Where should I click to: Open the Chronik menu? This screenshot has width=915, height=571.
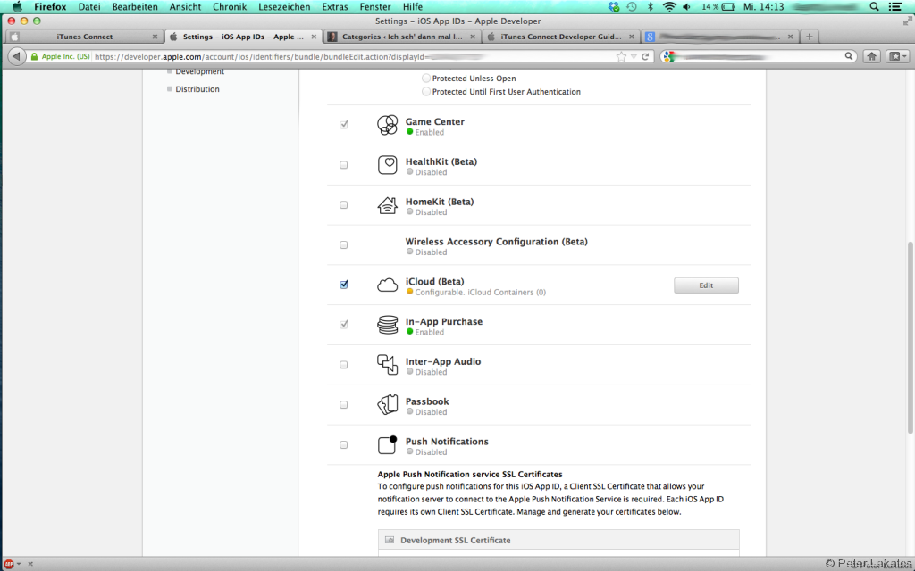tap(230, 7)
